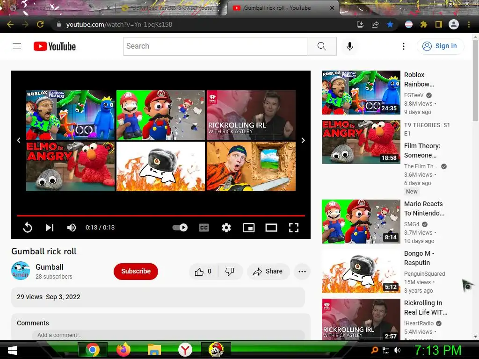Select FGTeeV channel name in sidebar
The image size is (479, 359).
click(x=414, y=95)
